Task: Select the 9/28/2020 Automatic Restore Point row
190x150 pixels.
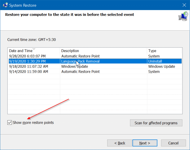Action: click(x=95, y=56)
